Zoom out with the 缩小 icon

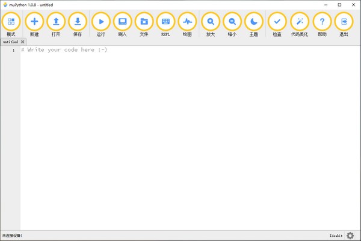tap(232, 22)
